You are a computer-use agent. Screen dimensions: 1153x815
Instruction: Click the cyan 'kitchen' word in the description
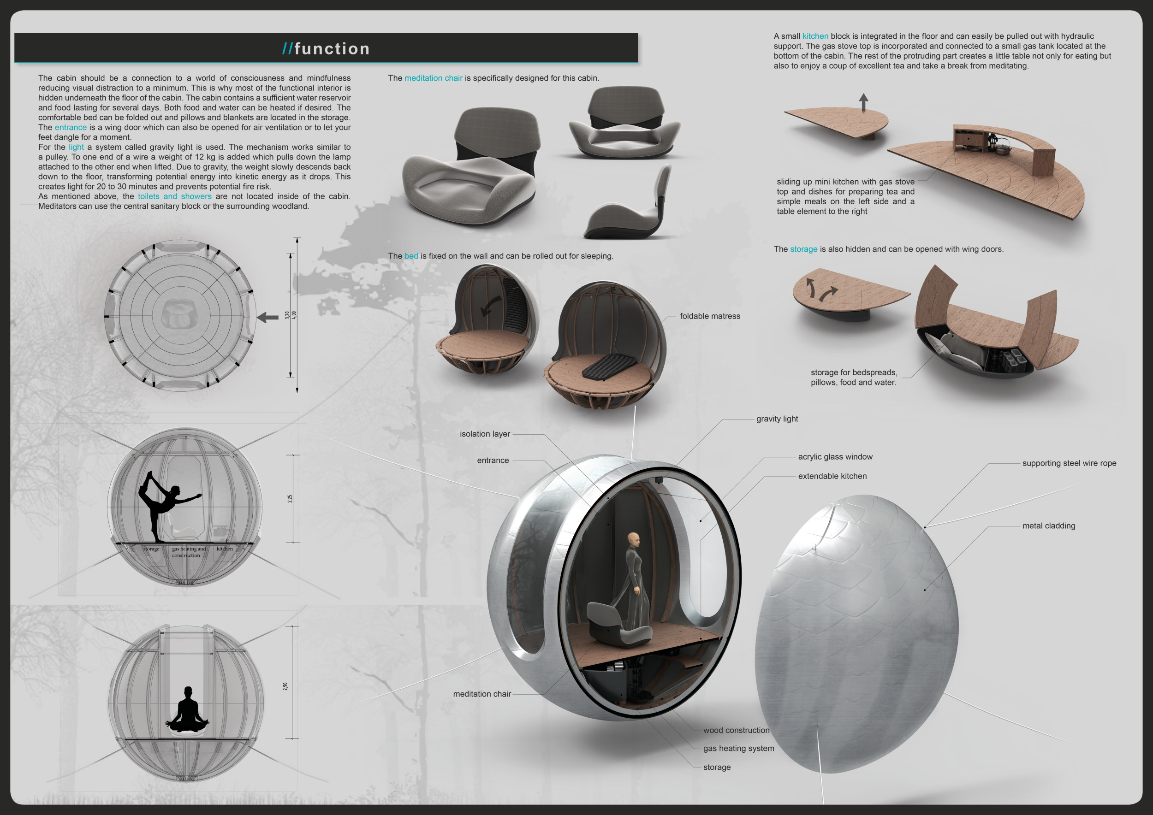pyautogui.click(x=815, y=36)
